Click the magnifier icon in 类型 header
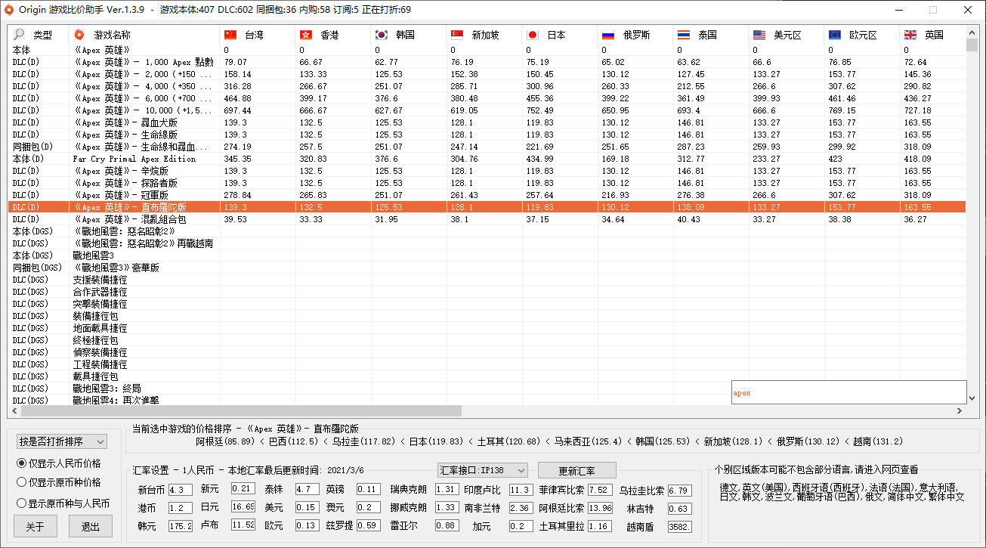This screenshot has width=986, height=548. 19,35
